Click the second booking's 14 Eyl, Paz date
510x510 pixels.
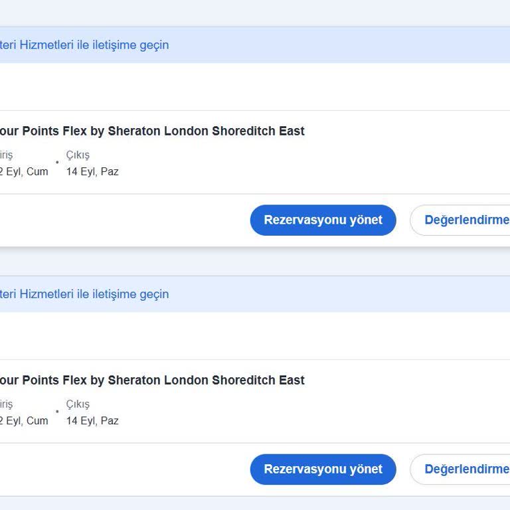pos(92,421)
